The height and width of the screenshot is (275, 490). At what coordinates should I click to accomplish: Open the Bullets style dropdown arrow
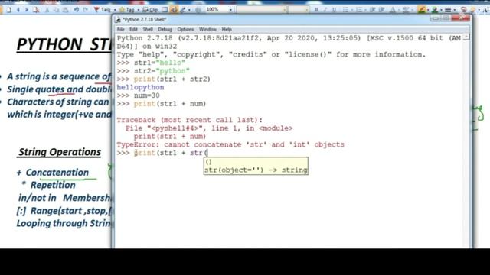[351, 10]
